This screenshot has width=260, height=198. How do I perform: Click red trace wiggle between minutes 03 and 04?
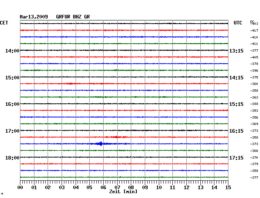coord(70,83)
